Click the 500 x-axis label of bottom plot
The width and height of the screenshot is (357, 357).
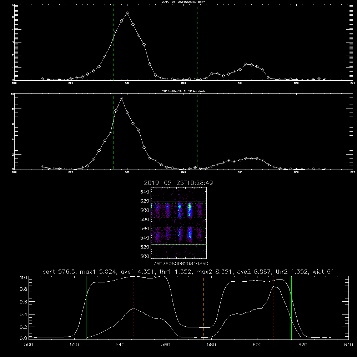point(29,345)
